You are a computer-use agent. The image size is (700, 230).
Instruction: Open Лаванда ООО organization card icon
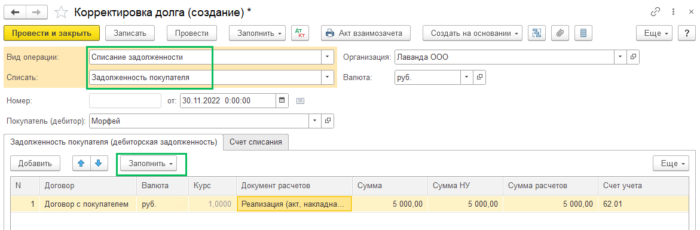(x=633, y=57)
